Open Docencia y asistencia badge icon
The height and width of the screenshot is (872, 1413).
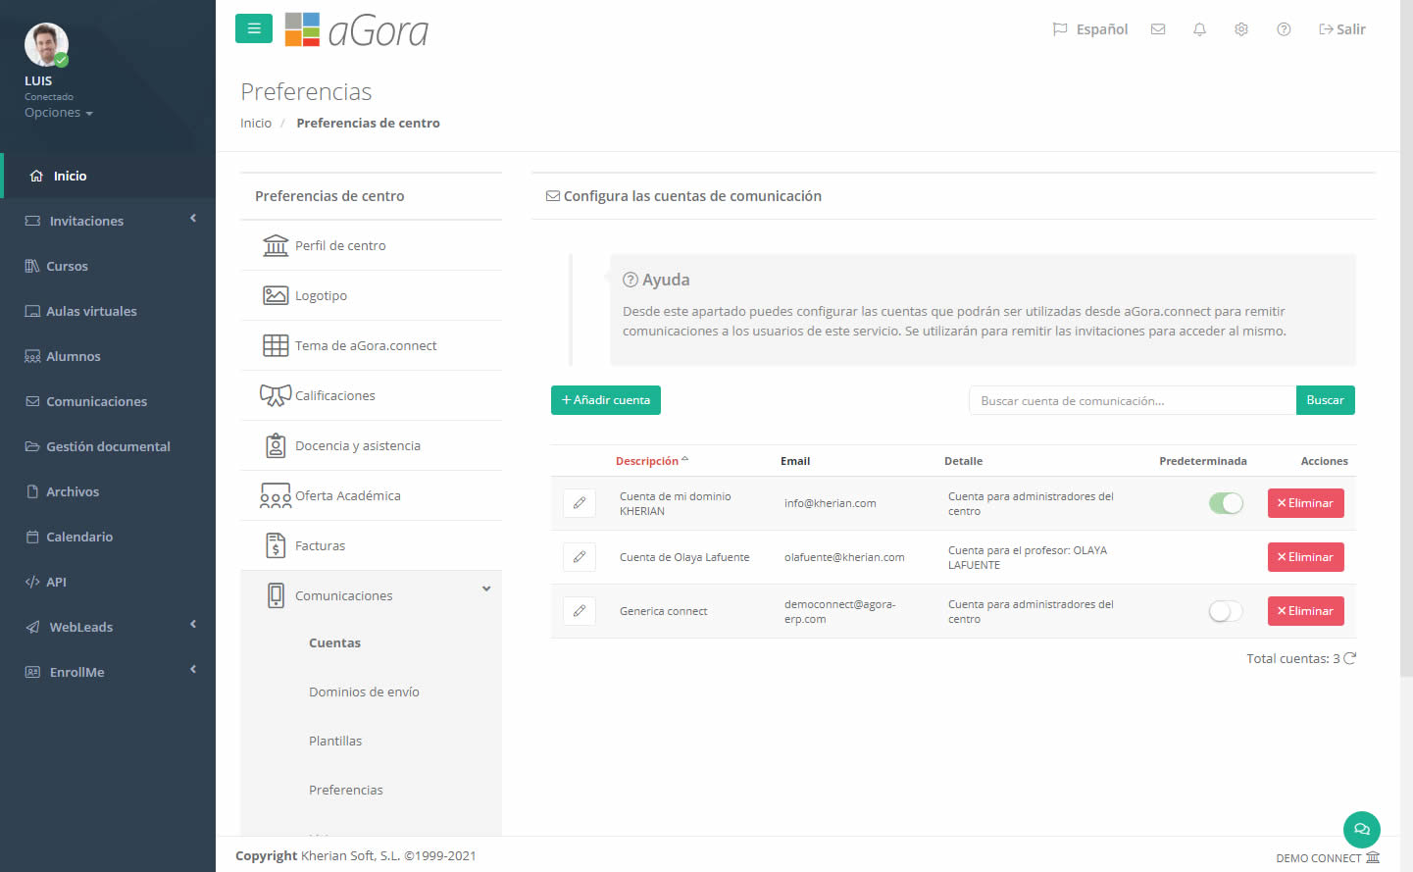coord(276,445)
